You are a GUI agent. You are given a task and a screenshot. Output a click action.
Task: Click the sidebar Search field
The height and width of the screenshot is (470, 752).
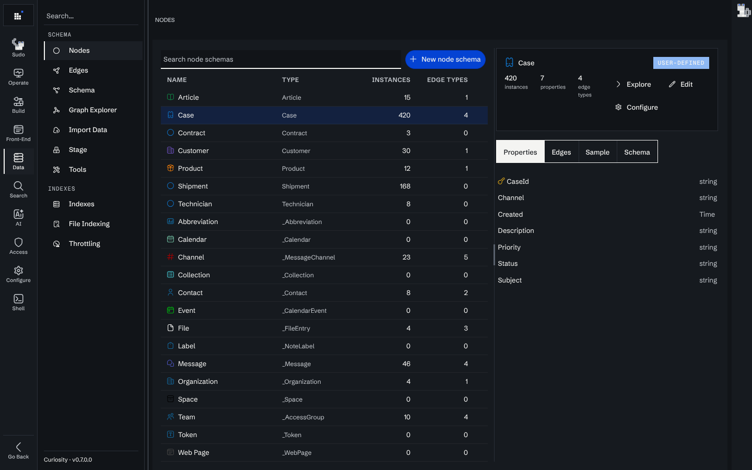point(91,16)
